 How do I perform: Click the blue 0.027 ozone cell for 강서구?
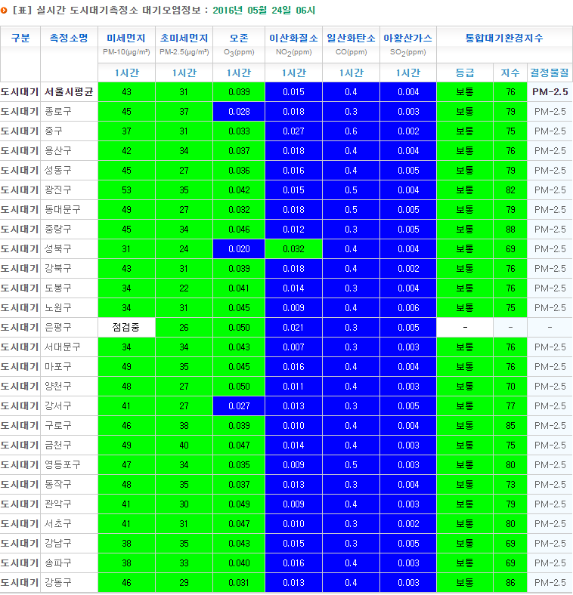point(239,406)
